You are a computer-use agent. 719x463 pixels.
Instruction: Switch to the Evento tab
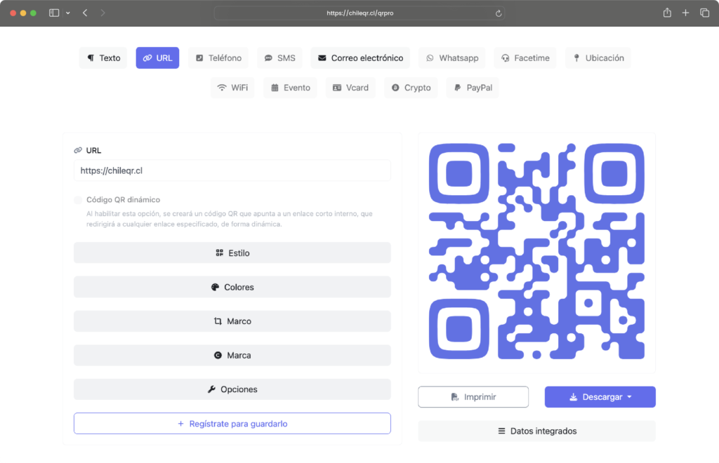pos(290,88)
